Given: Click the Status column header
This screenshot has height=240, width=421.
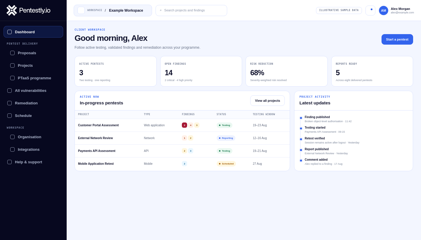Looking at the screenshot, I should click(x=221, y=115).
